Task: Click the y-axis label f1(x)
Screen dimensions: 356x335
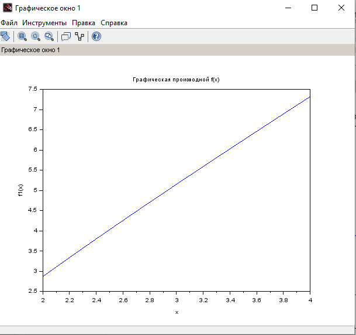Action: coord(20,190)
